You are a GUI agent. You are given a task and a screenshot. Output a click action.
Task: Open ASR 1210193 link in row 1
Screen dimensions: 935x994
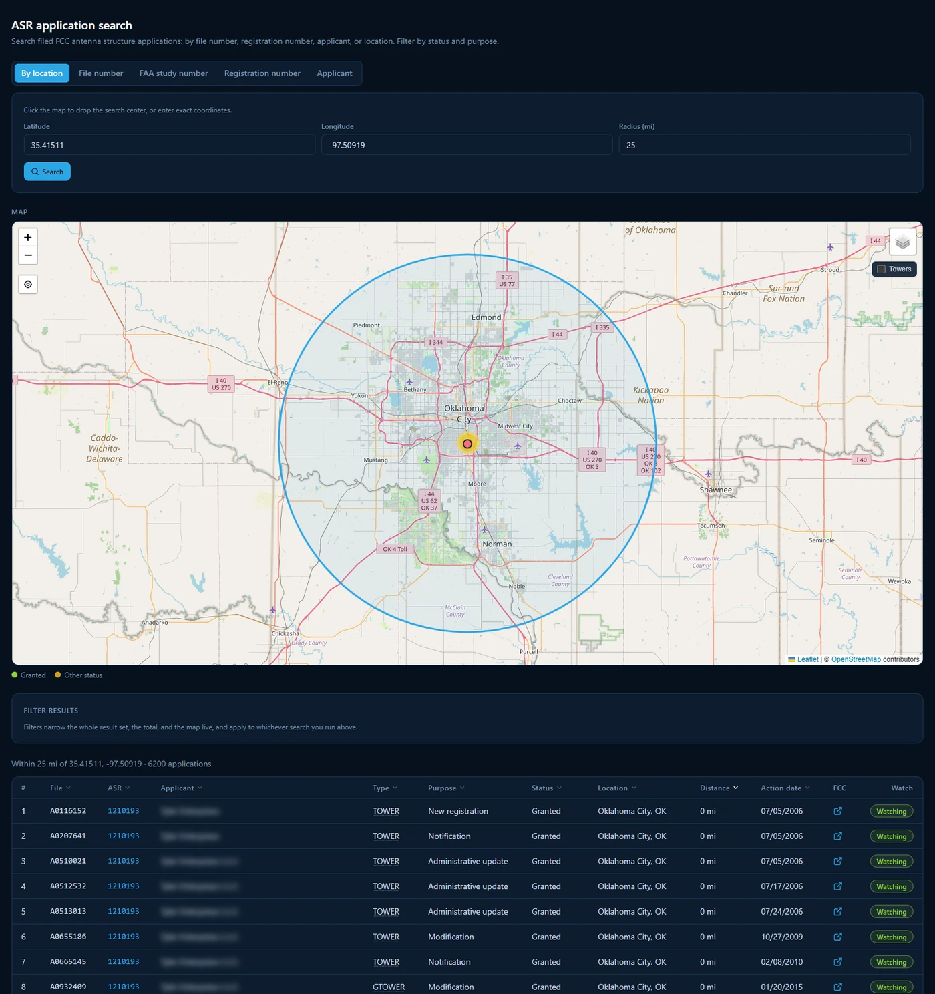(x=124, y=811)
